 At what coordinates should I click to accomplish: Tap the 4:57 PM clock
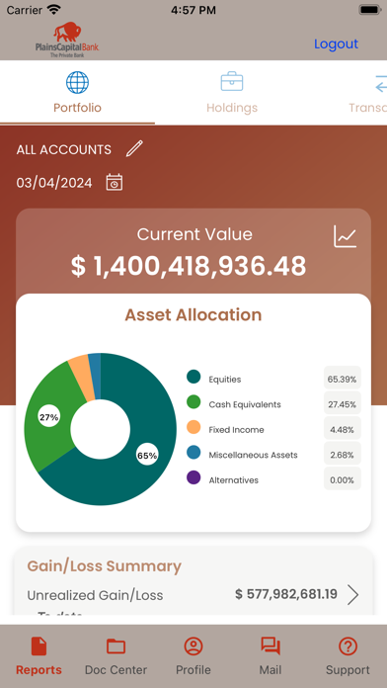(193, 10)
